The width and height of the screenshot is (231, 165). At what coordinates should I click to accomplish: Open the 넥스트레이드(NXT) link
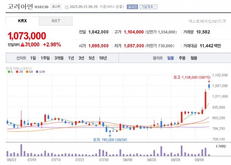pos(205,21)
